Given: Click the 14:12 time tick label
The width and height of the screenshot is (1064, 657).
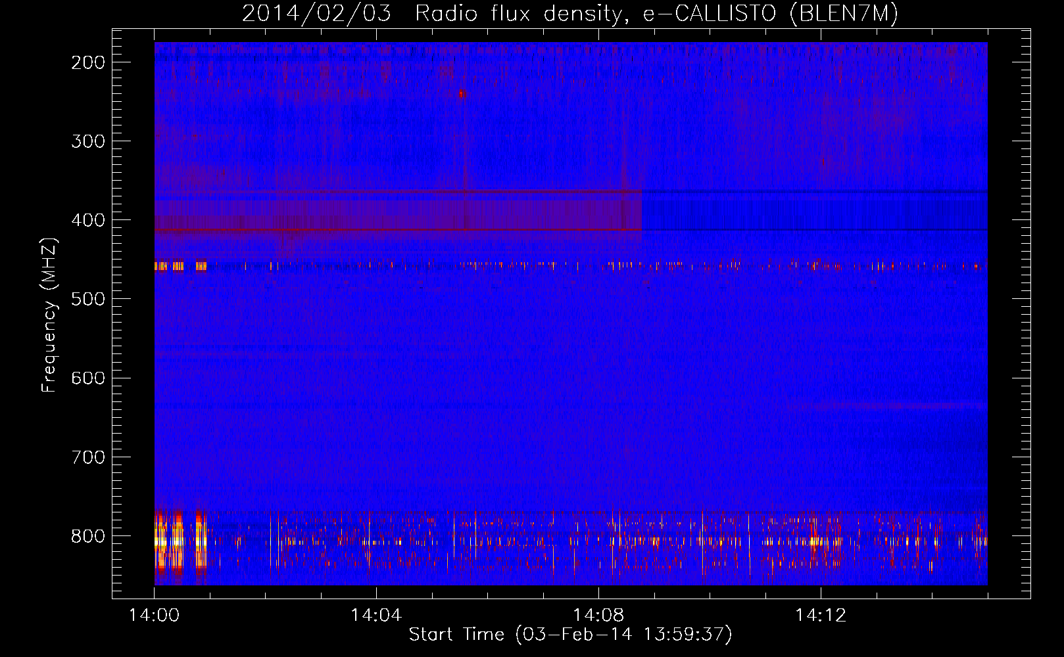Looking at the screenshot, I should [821, 616].
